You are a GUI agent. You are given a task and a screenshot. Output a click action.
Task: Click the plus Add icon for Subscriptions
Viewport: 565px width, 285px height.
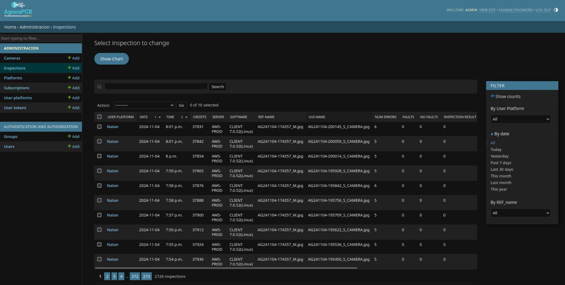[x=70, y=87]
